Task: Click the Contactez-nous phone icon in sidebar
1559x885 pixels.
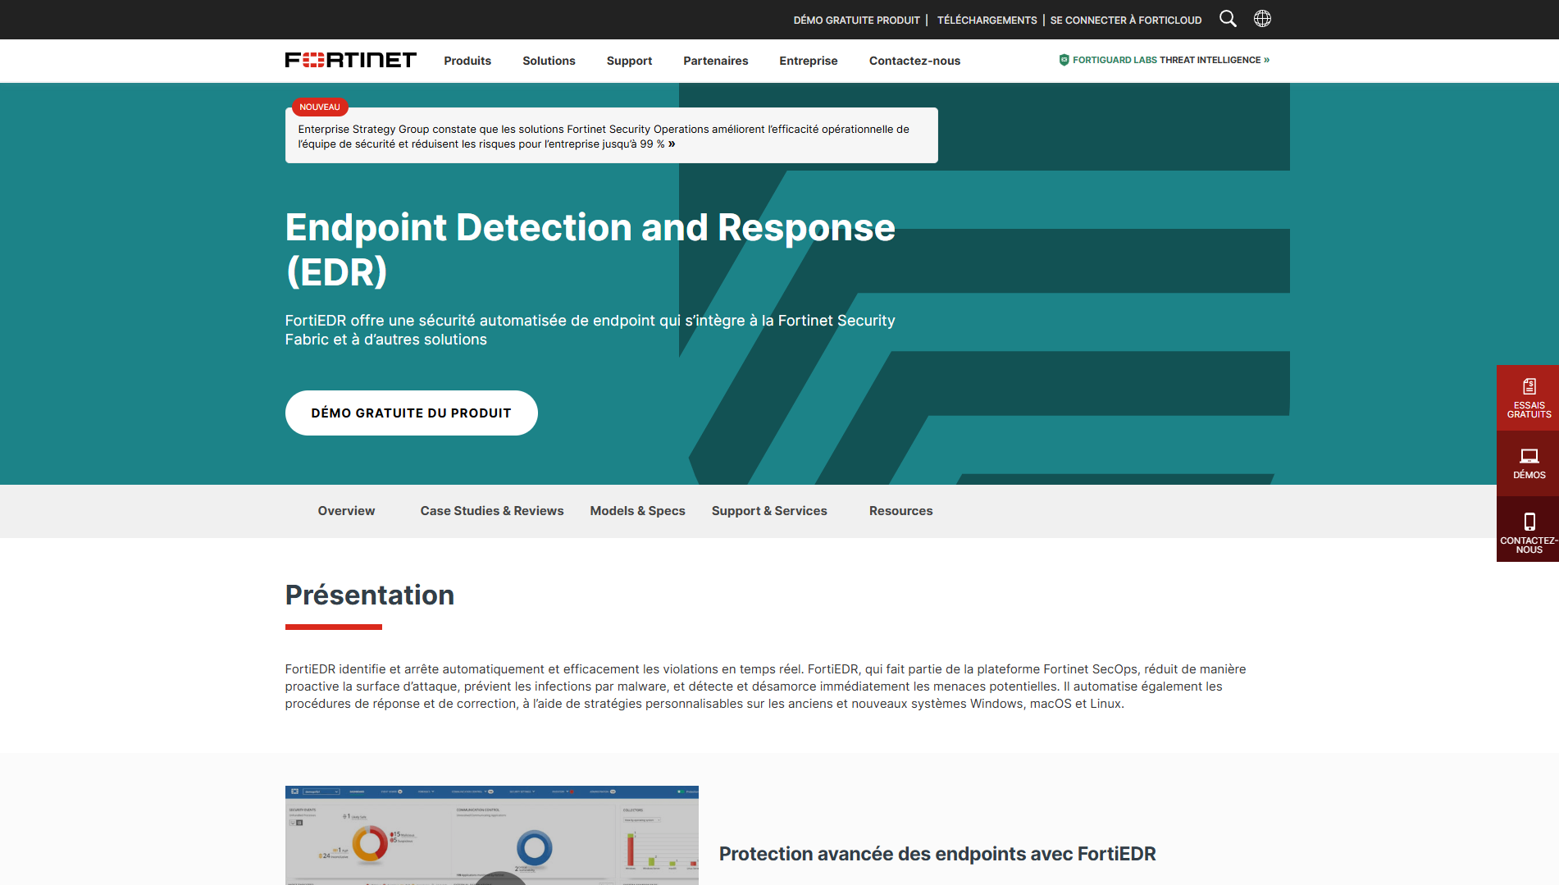Action: pos(1529,522)
